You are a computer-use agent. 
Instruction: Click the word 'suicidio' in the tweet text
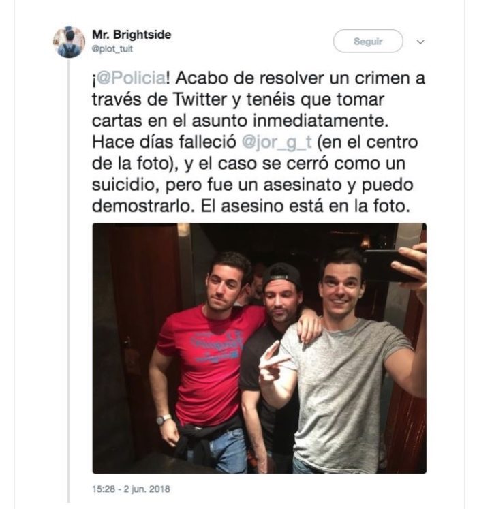pyautogui.click(x=125, y=185)
